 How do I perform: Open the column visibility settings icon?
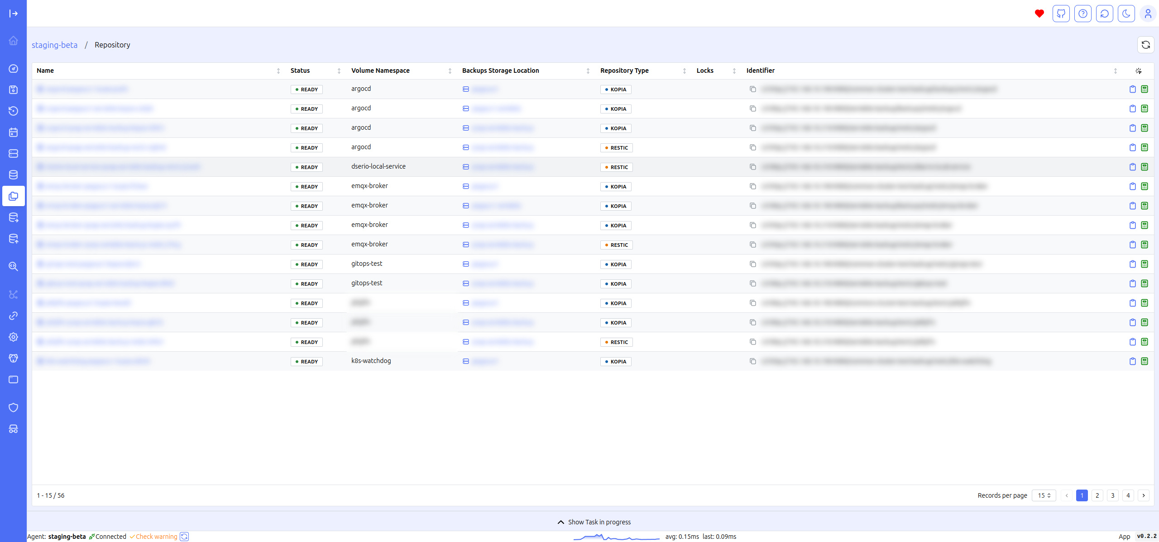pyautogui.click(x=1138, y=71)
